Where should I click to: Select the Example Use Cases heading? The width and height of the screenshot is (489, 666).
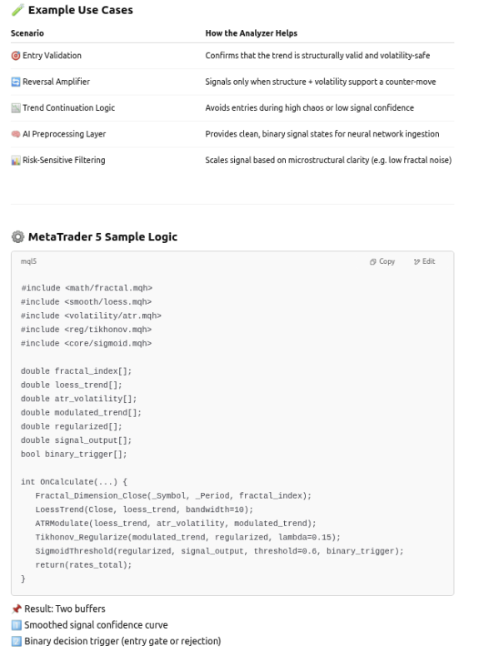coord(82,10)
